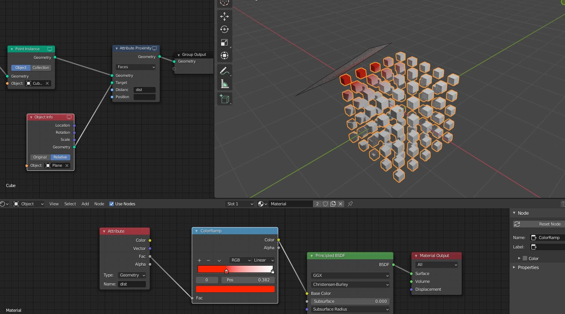Browse materials with the sphere icon

(263, 204)
